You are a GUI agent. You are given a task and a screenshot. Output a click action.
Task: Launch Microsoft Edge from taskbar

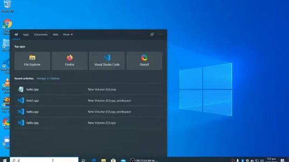94,160
